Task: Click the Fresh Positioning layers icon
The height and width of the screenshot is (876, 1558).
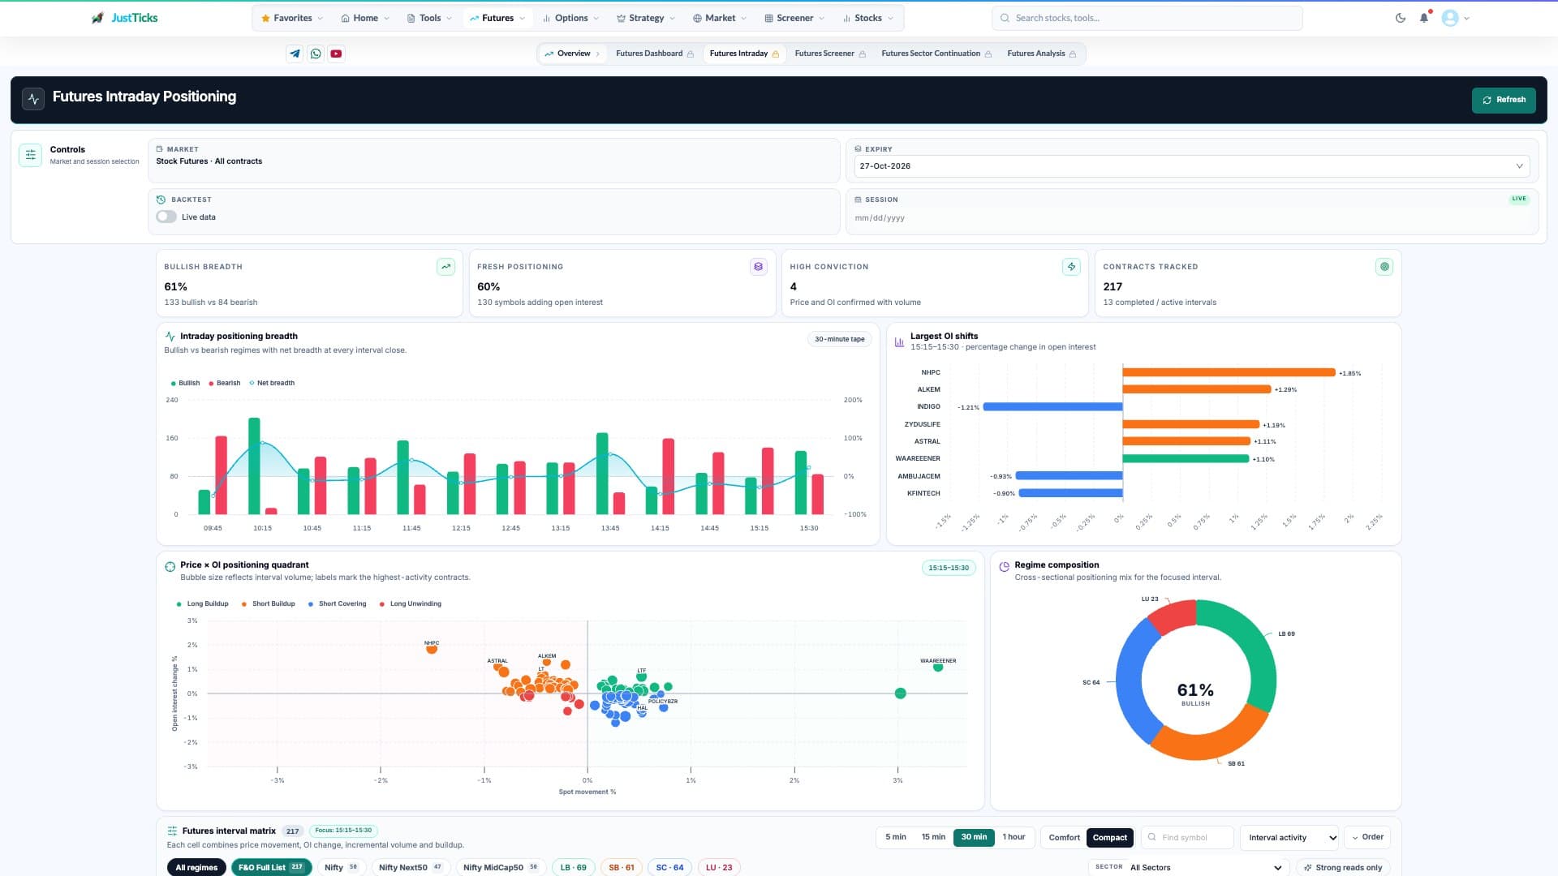Action: click(759, 267)
